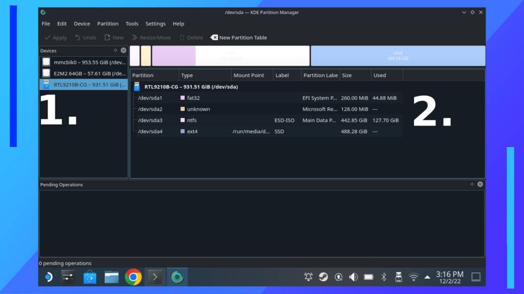The height and width of the screenshot is (294, 524).
Task: Open the Device menu
Action: (x=82, y=23)
